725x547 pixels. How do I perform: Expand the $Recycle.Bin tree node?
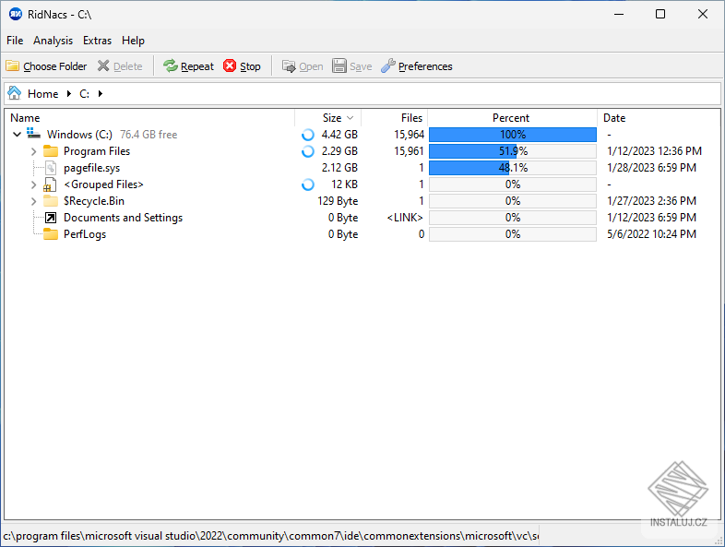(x=33, y=201)
